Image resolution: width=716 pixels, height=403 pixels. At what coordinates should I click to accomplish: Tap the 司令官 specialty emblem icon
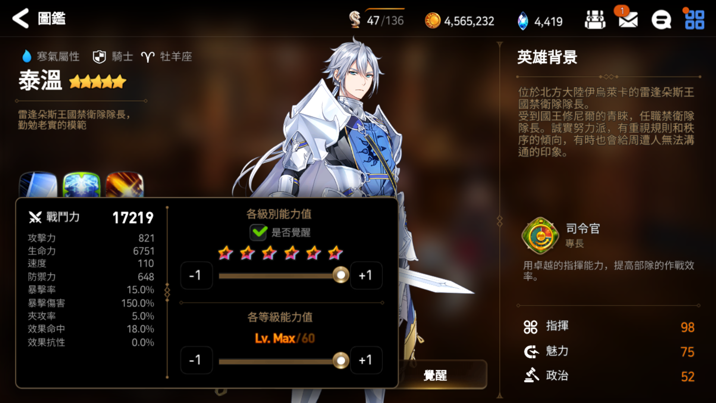click(540, 236)
